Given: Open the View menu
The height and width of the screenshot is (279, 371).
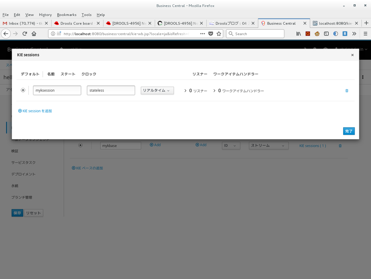Looking at the screenshot, I should tap(29, 15).
